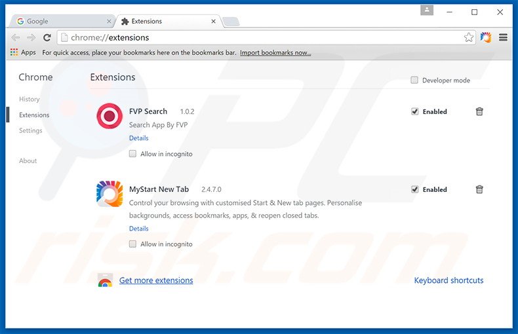Remove FVP Search with its trash icon
This screenshot has height=334, width=518.
pyautogui.click(x=479, y=111)
